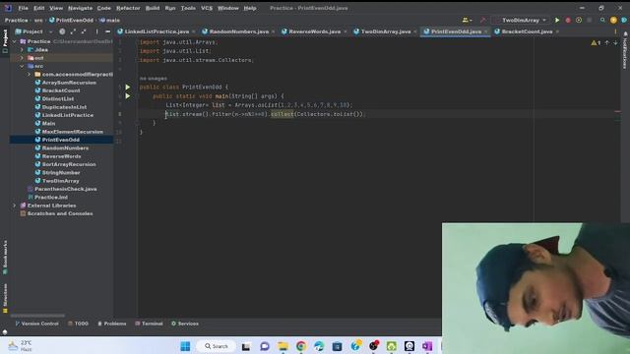Collapse the src folder
The height and width of the screenshot is (354, 630).
pyautogui.click(x=22, y=66)
